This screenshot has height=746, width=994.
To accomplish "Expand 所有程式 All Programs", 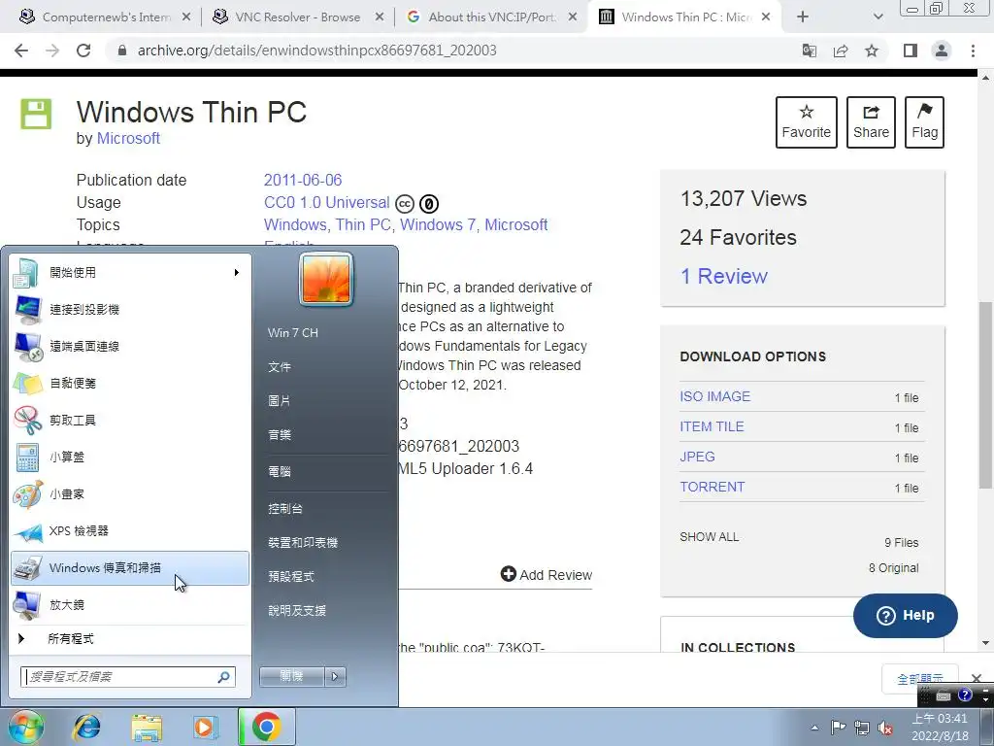I will (130, 639).
